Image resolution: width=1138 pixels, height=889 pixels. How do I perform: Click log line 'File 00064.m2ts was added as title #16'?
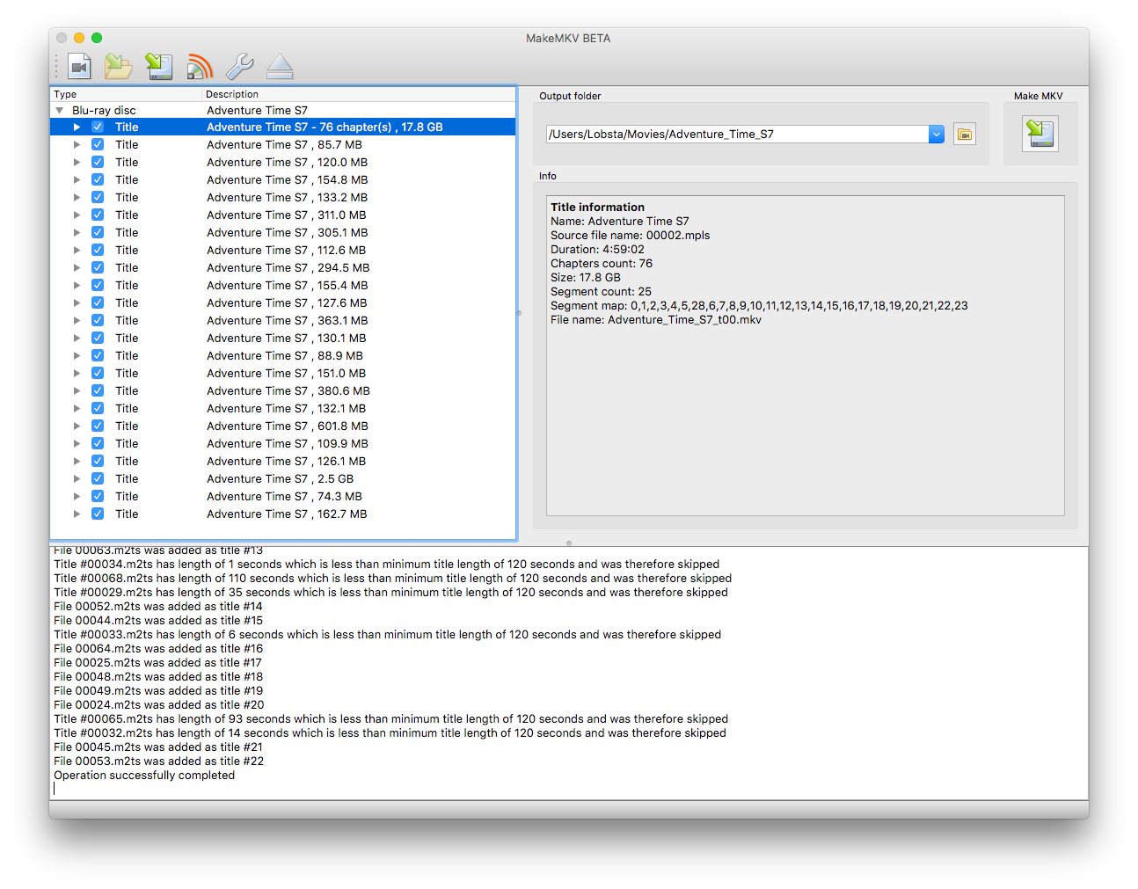pos(158,649)
